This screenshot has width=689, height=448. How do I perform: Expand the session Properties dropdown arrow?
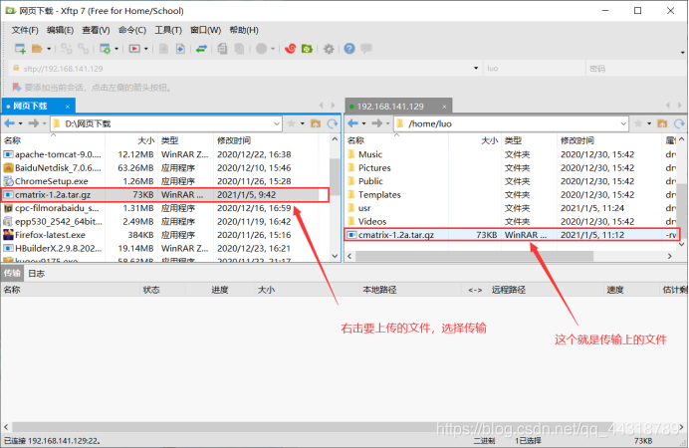click(x=116, y=49)
